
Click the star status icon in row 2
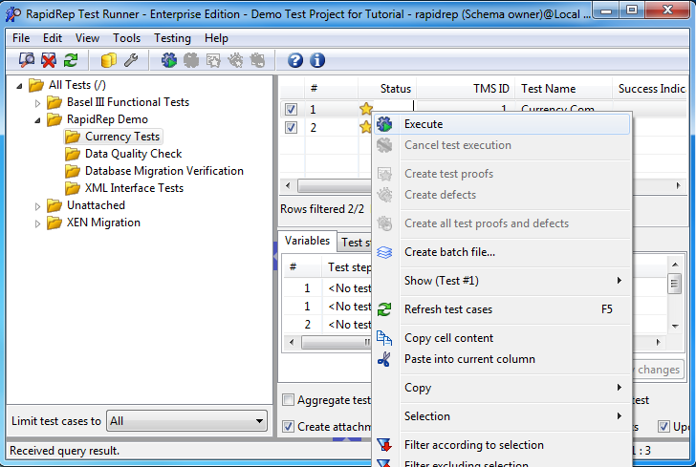click(365, 127)
